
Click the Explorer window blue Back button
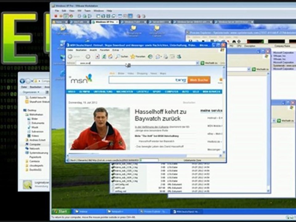(x=22, y=81)
